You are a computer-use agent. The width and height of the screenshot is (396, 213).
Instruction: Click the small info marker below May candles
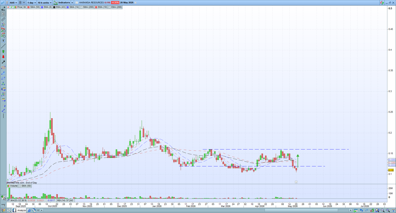pos(296,182)
